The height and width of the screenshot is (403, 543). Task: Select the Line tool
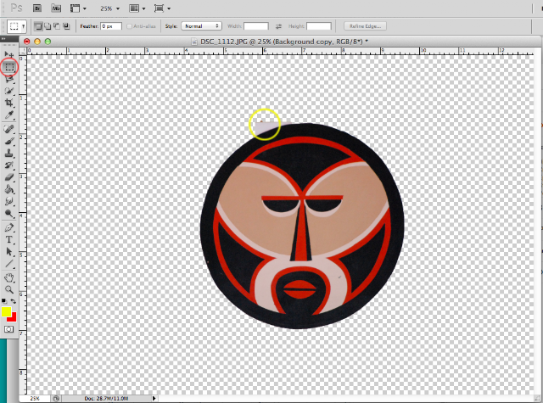point(9,264)
